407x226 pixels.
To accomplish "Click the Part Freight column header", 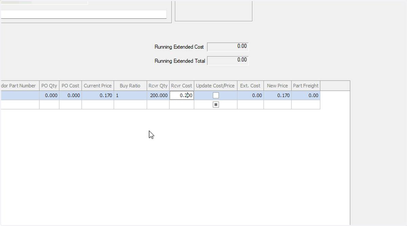I will tap(306, 86).
